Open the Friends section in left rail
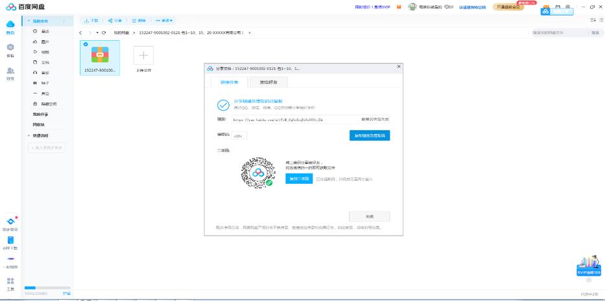Image resolution: width=605 pixels, height=301 pixels. pyautogui.click(x=10, y=71)
